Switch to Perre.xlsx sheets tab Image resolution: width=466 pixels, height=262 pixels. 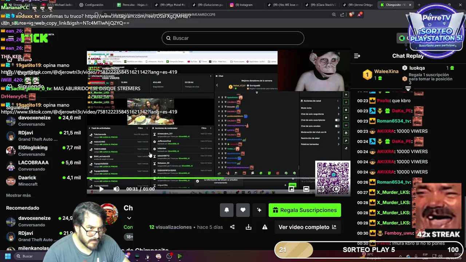[x=132, y=5]
